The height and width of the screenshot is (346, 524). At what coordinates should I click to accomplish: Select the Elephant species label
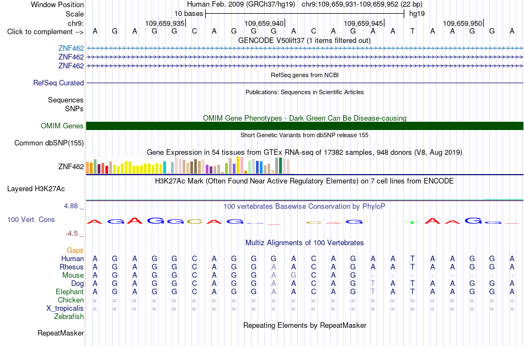tap(69, 292)
